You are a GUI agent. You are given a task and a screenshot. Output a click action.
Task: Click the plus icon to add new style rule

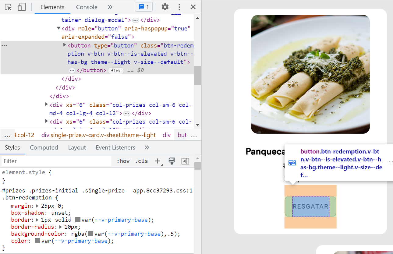[158, 161]
